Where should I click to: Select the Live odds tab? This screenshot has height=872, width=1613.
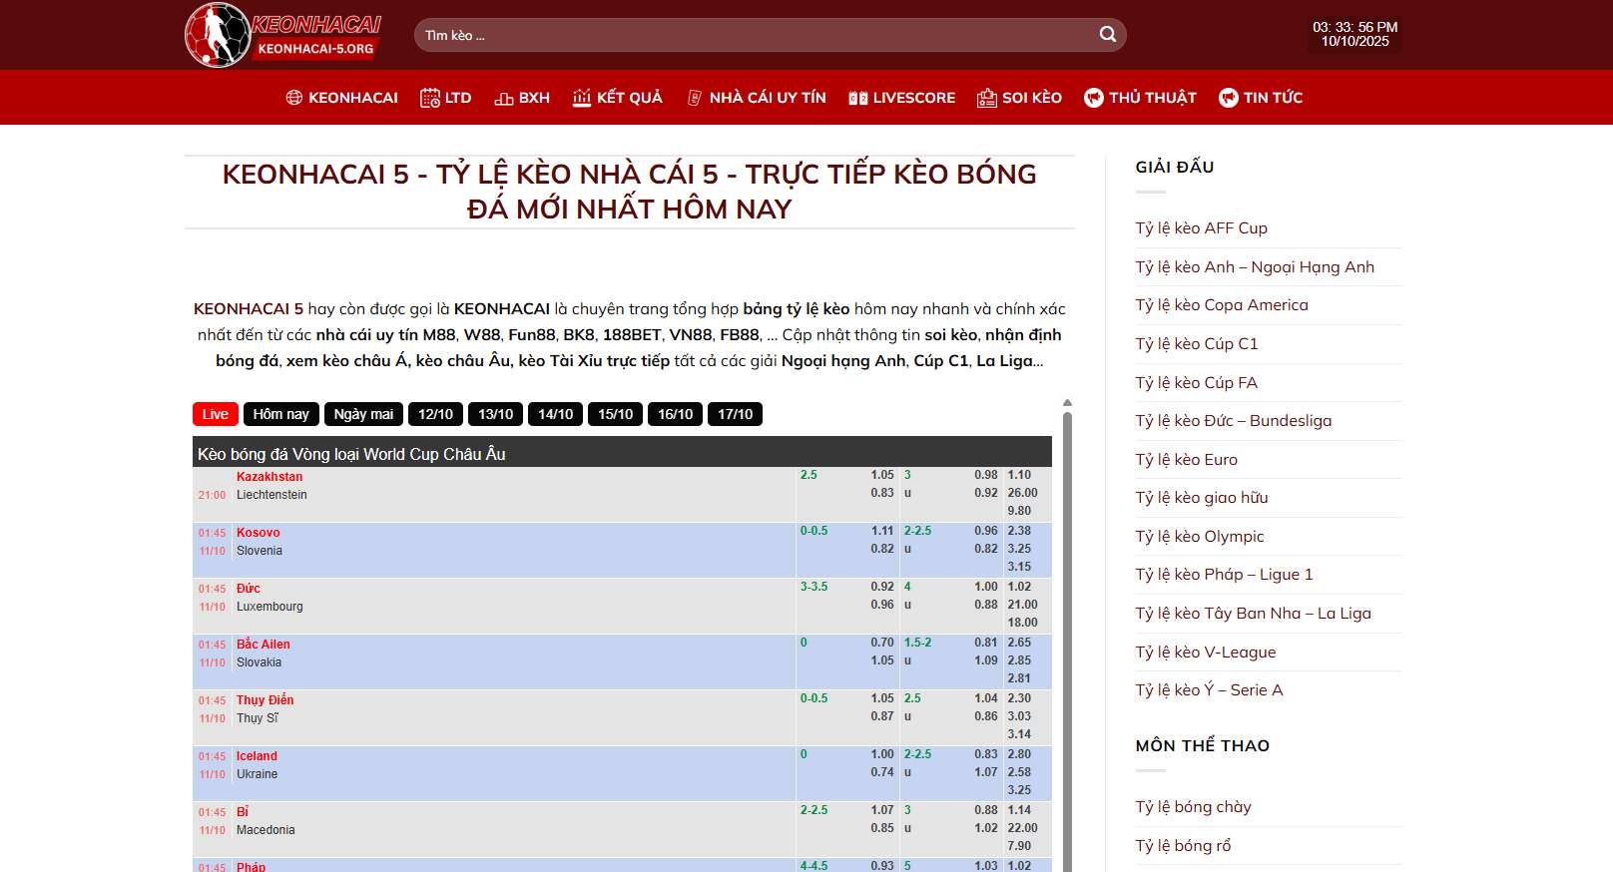[x=215, y=414]
